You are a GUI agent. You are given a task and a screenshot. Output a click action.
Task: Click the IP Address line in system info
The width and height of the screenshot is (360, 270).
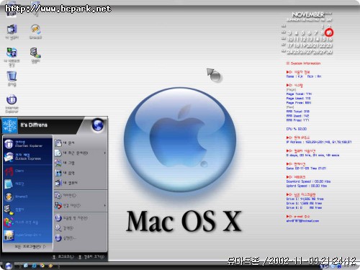click(319, 142)
